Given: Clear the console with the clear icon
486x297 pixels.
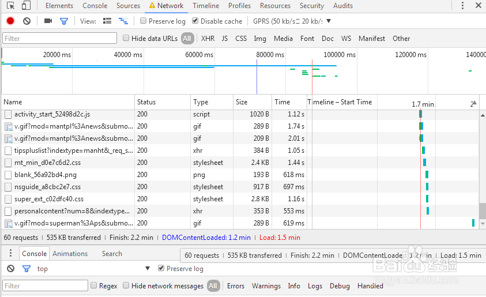Looking at the screenshot, I should (11, 269).
